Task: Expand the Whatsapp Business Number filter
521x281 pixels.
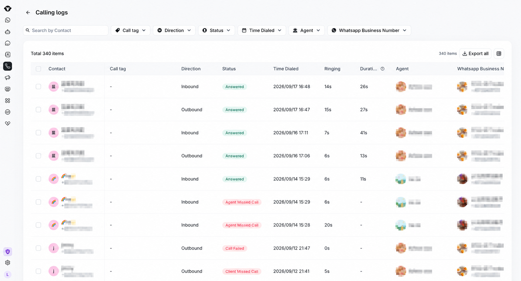Action: [369, 30]
